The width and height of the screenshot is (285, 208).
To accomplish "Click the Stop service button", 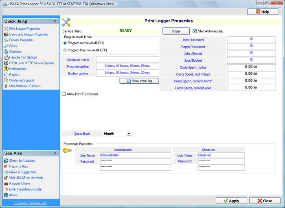I will coord(176,31).
